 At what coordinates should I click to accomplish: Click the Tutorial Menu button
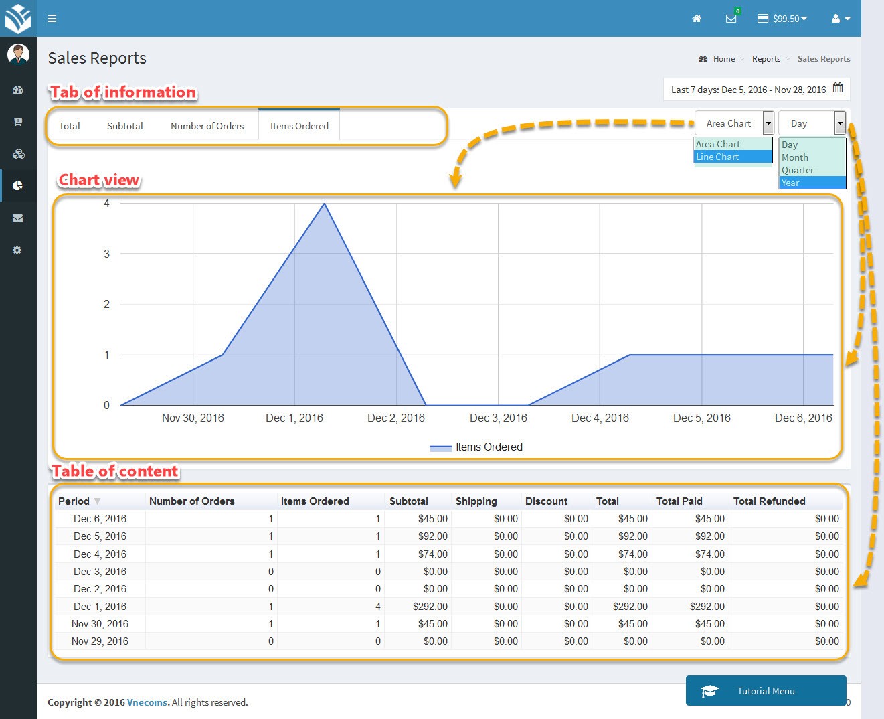(x=766, y=690)
